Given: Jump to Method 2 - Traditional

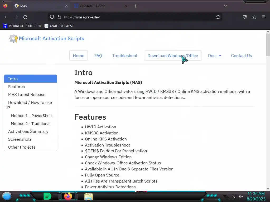Looking at the screenshot, I should 31,124.
